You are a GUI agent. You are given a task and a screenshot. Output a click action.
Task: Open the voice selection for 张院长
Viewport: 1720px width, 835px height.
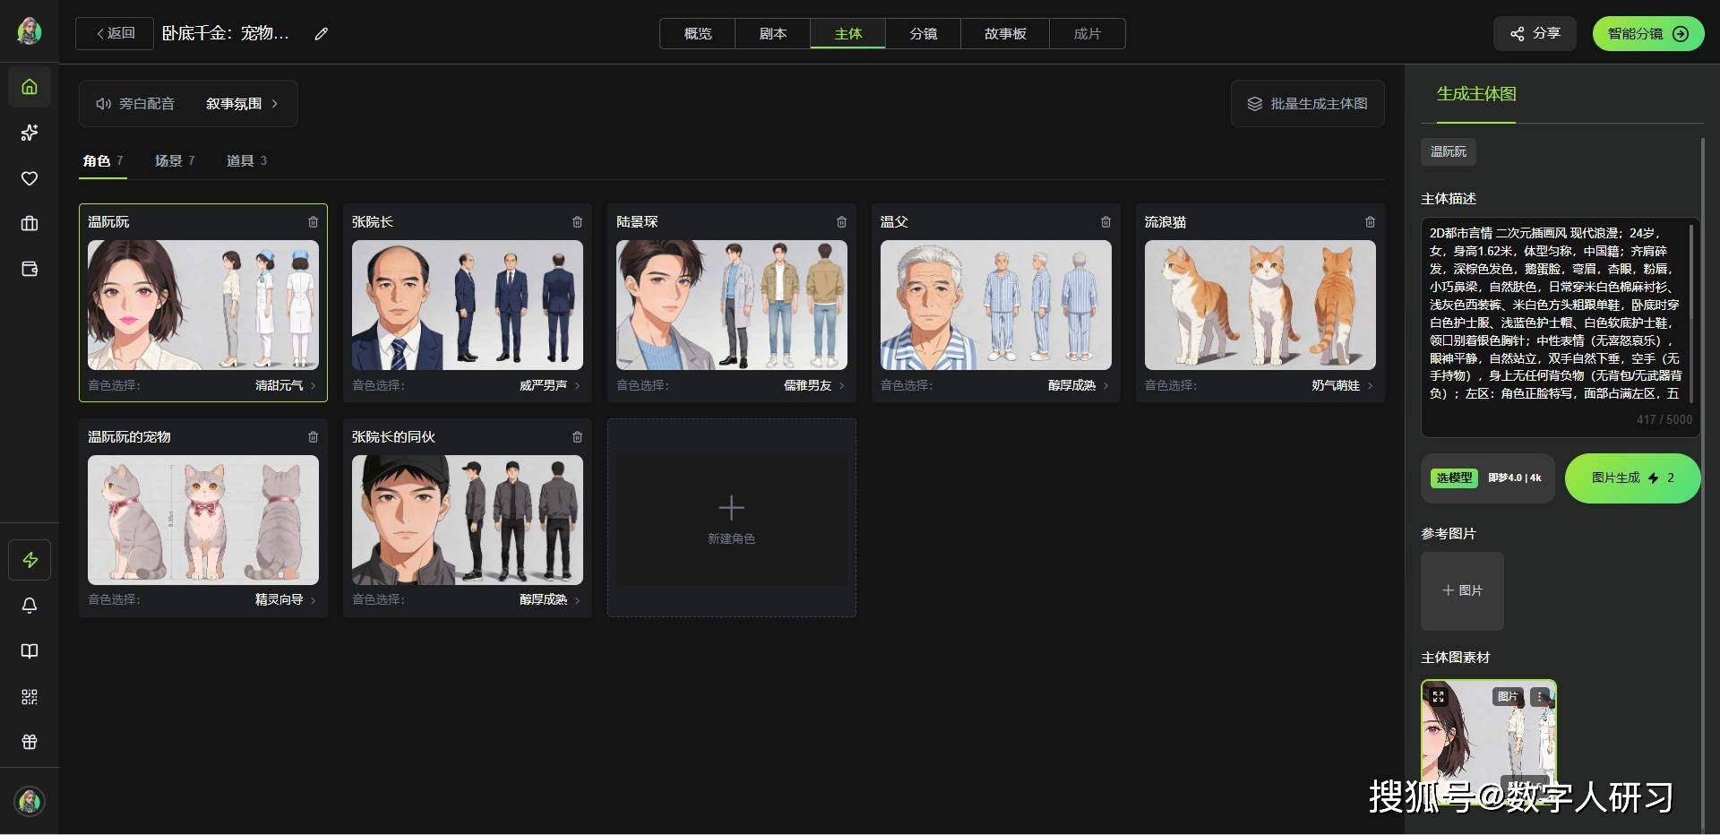pos(549,385)
